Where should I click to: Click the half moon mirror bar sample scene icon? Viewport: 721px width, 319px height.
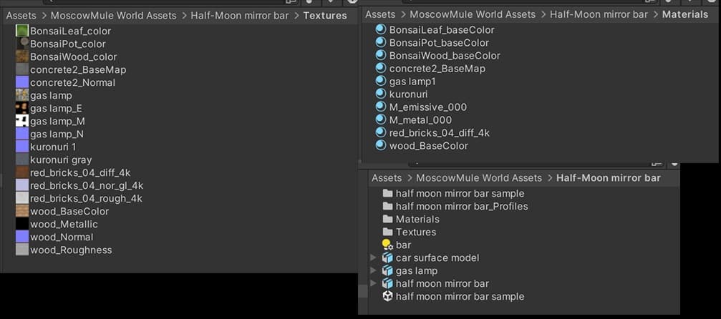pyautogui.click(x=387, y=296)
